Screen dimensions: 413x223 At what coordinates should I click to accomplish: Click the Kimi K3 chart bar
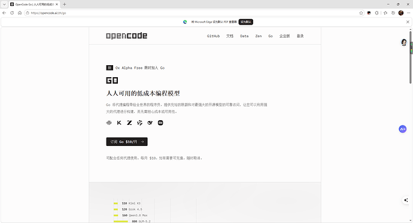pos(116,203)
